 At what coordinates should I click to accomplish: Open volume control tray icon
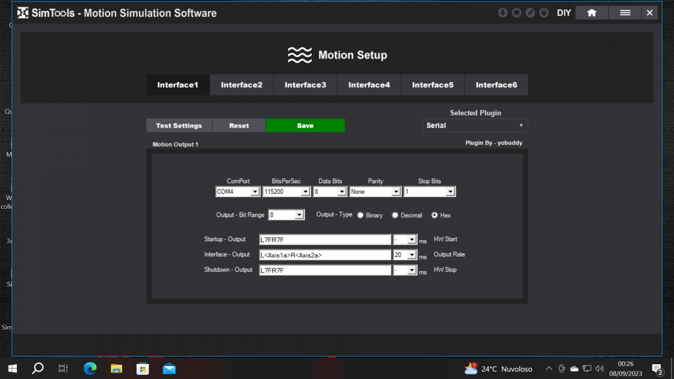(x=599, y=368)
